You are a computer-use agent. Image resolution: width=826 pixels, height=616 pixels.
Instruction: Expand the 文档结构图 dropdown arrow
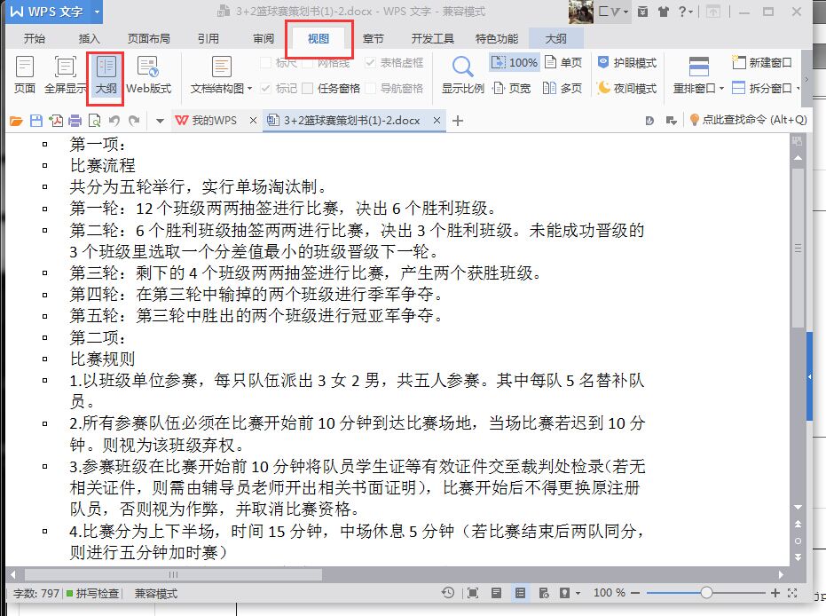tap(249, 89)
